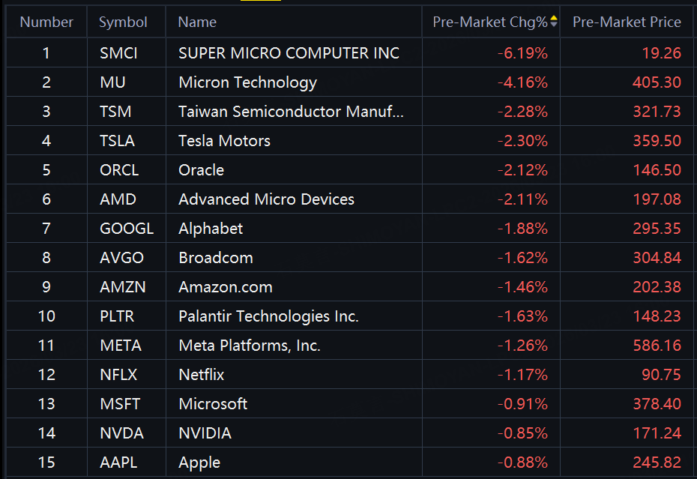Sort by the Number column header

46,22
